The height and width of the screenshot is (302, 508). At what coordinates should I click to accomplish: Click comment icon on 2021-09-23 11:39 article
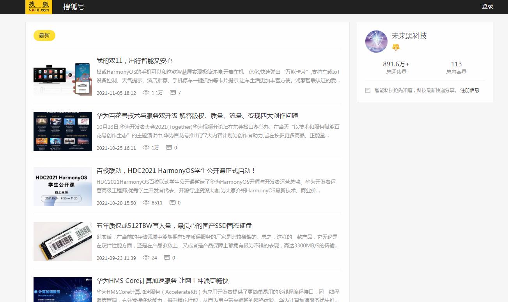click(167, 258)
